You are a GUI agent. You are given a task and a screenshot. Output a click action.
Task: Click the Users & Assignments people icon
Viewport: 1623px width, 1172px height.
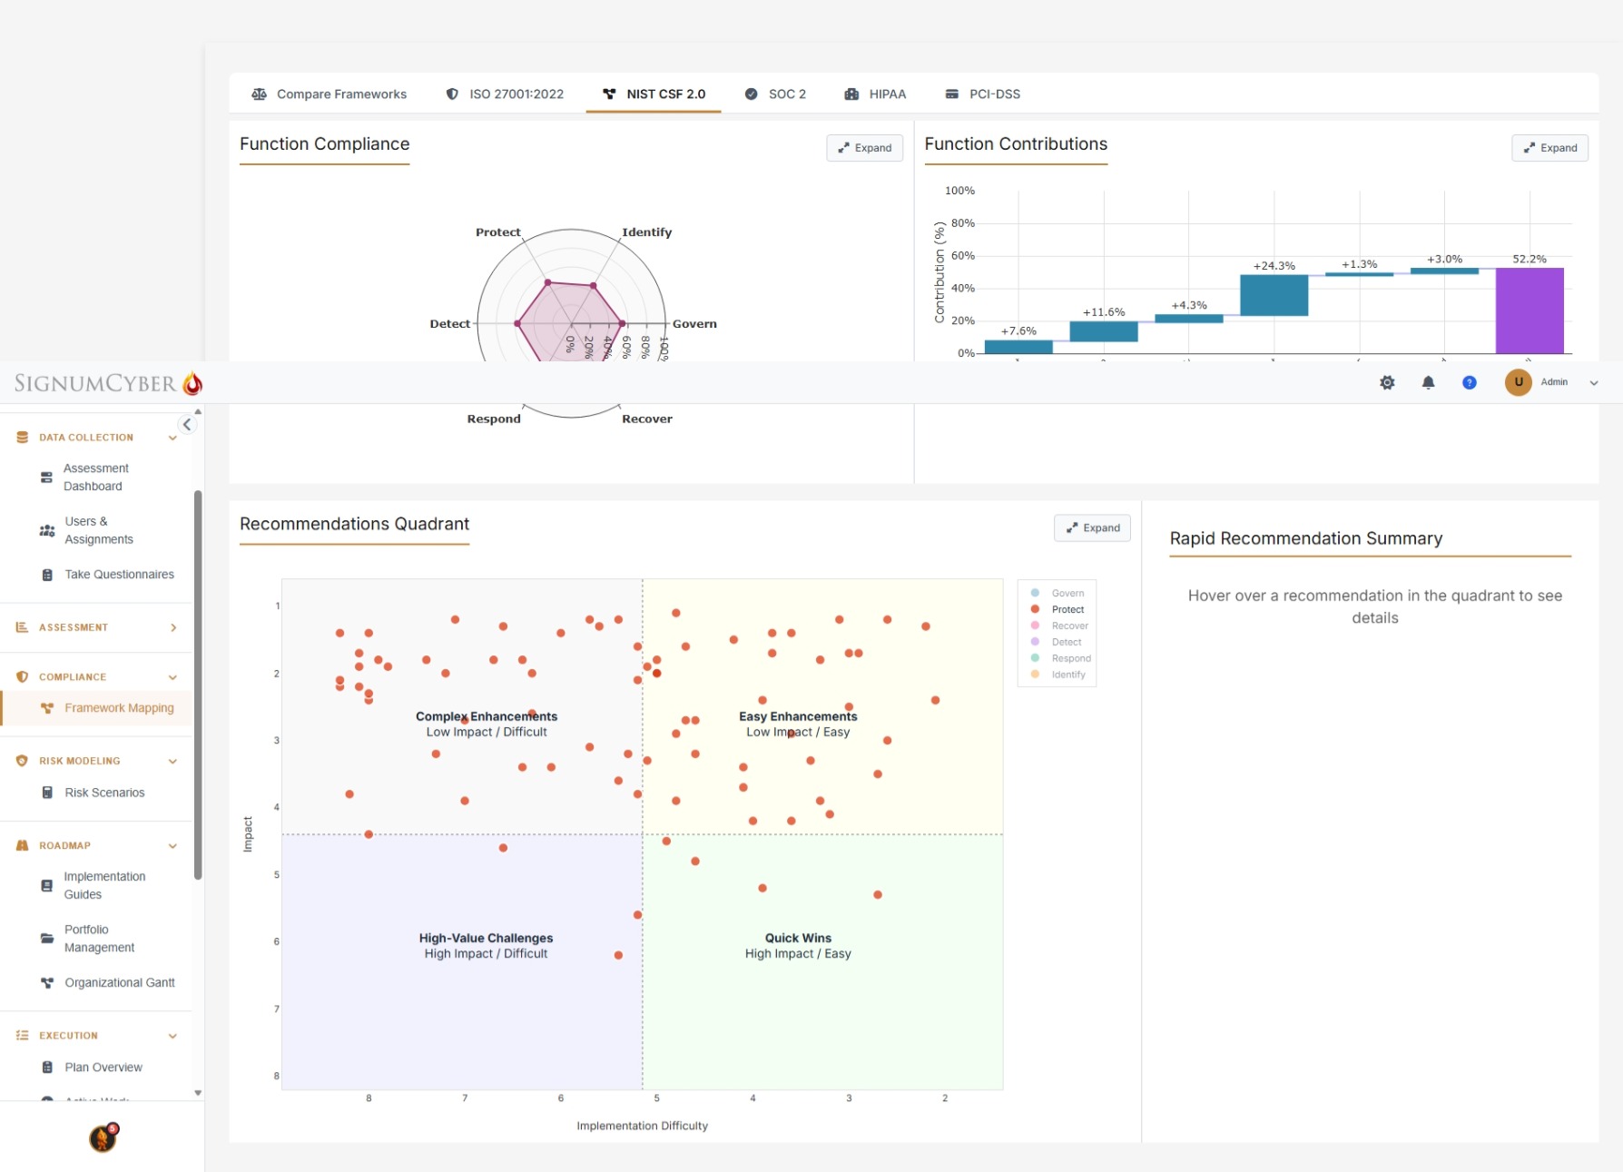click(47, 531)
